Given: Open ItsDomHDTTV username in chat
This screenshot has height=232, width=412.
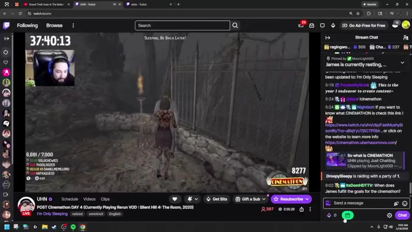Looking at the screenshot, I should [359, 186].
